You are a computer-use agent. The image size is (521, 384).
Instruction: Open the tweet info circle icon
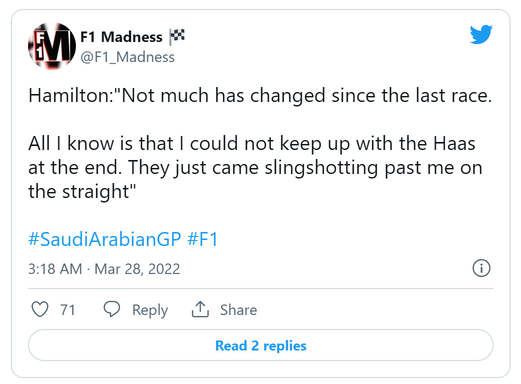[481, 268]
